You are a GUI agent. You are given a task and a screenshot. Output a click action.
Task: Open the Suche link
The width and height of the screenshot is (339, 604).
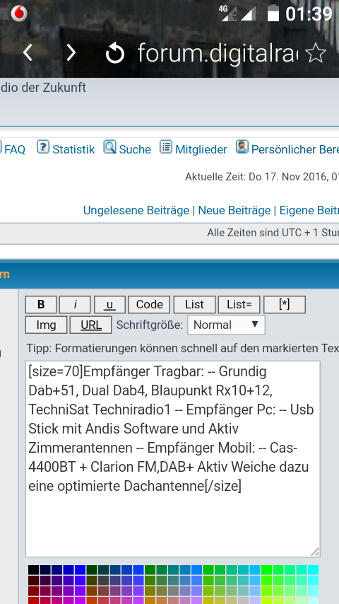coord(135,149)
